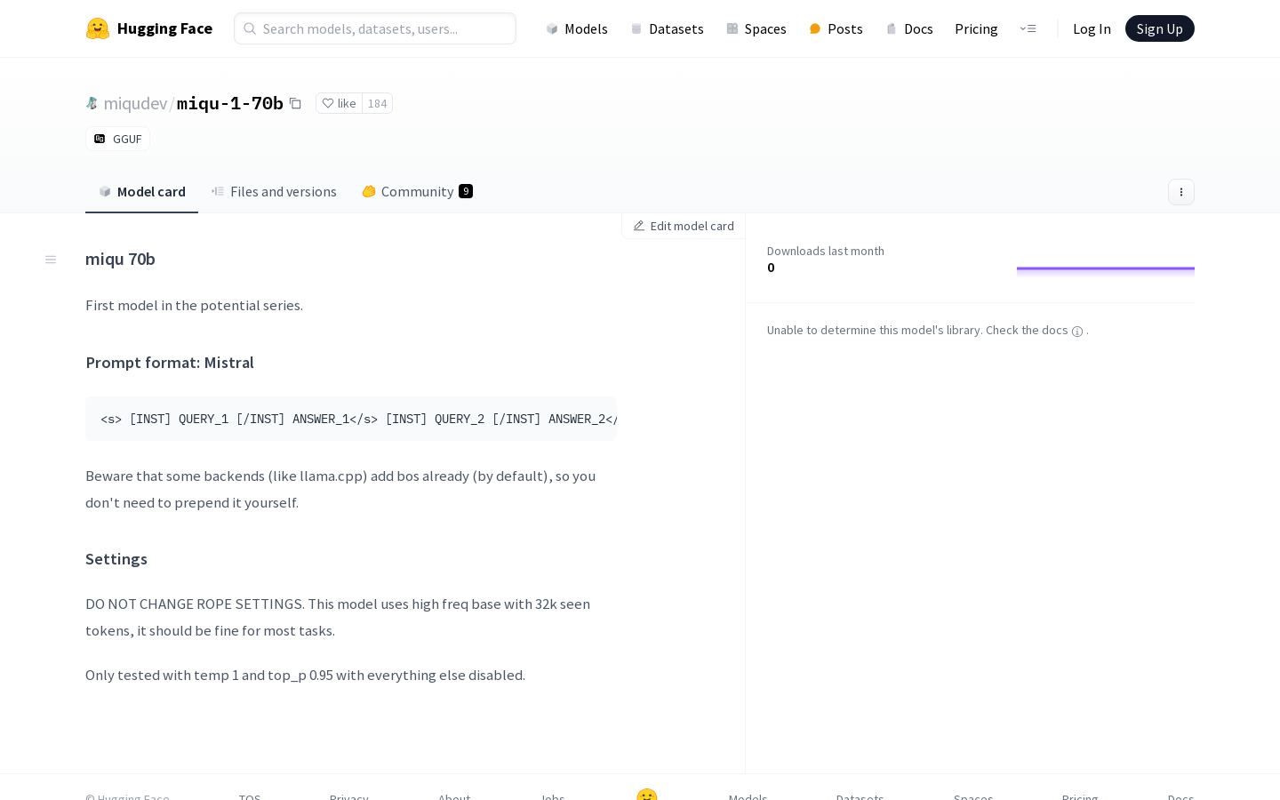Open the Docs icon in navbar

click(x=892, y=28)
